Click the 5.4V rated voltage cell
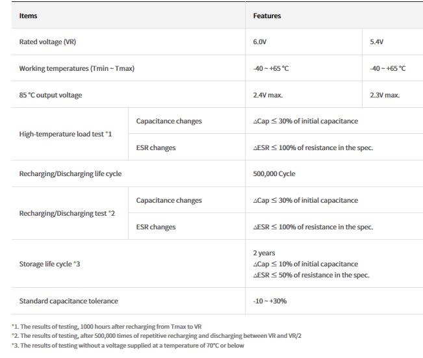This screenshot has width=423, height=358. [378, 42]
